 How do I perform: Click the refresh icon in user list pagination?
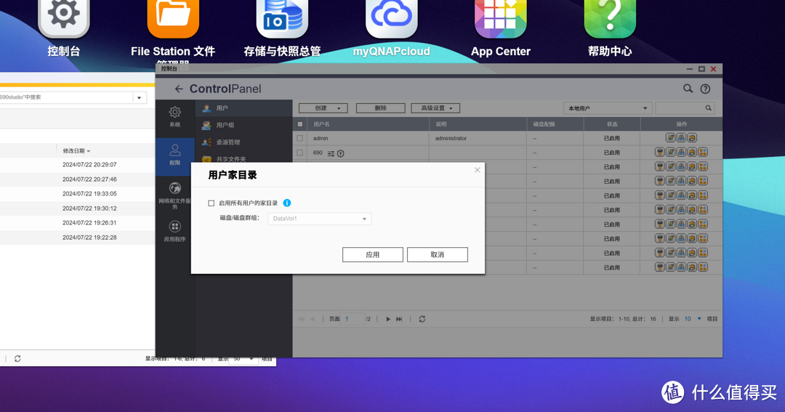pos(422,319)
